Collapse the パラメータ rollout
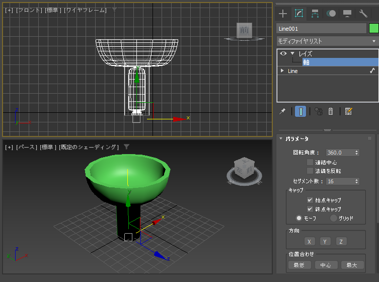This screenshot has height=282, width=379. [x=281, y=138]
